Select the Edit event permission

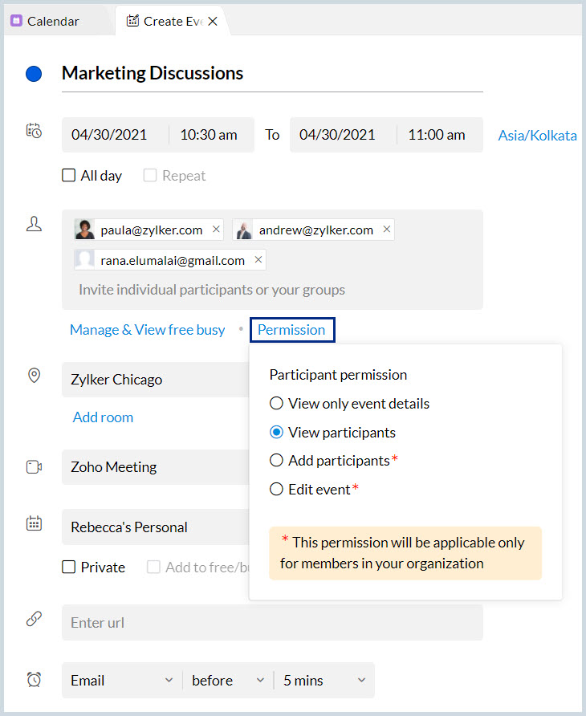(x=276, y=489)
